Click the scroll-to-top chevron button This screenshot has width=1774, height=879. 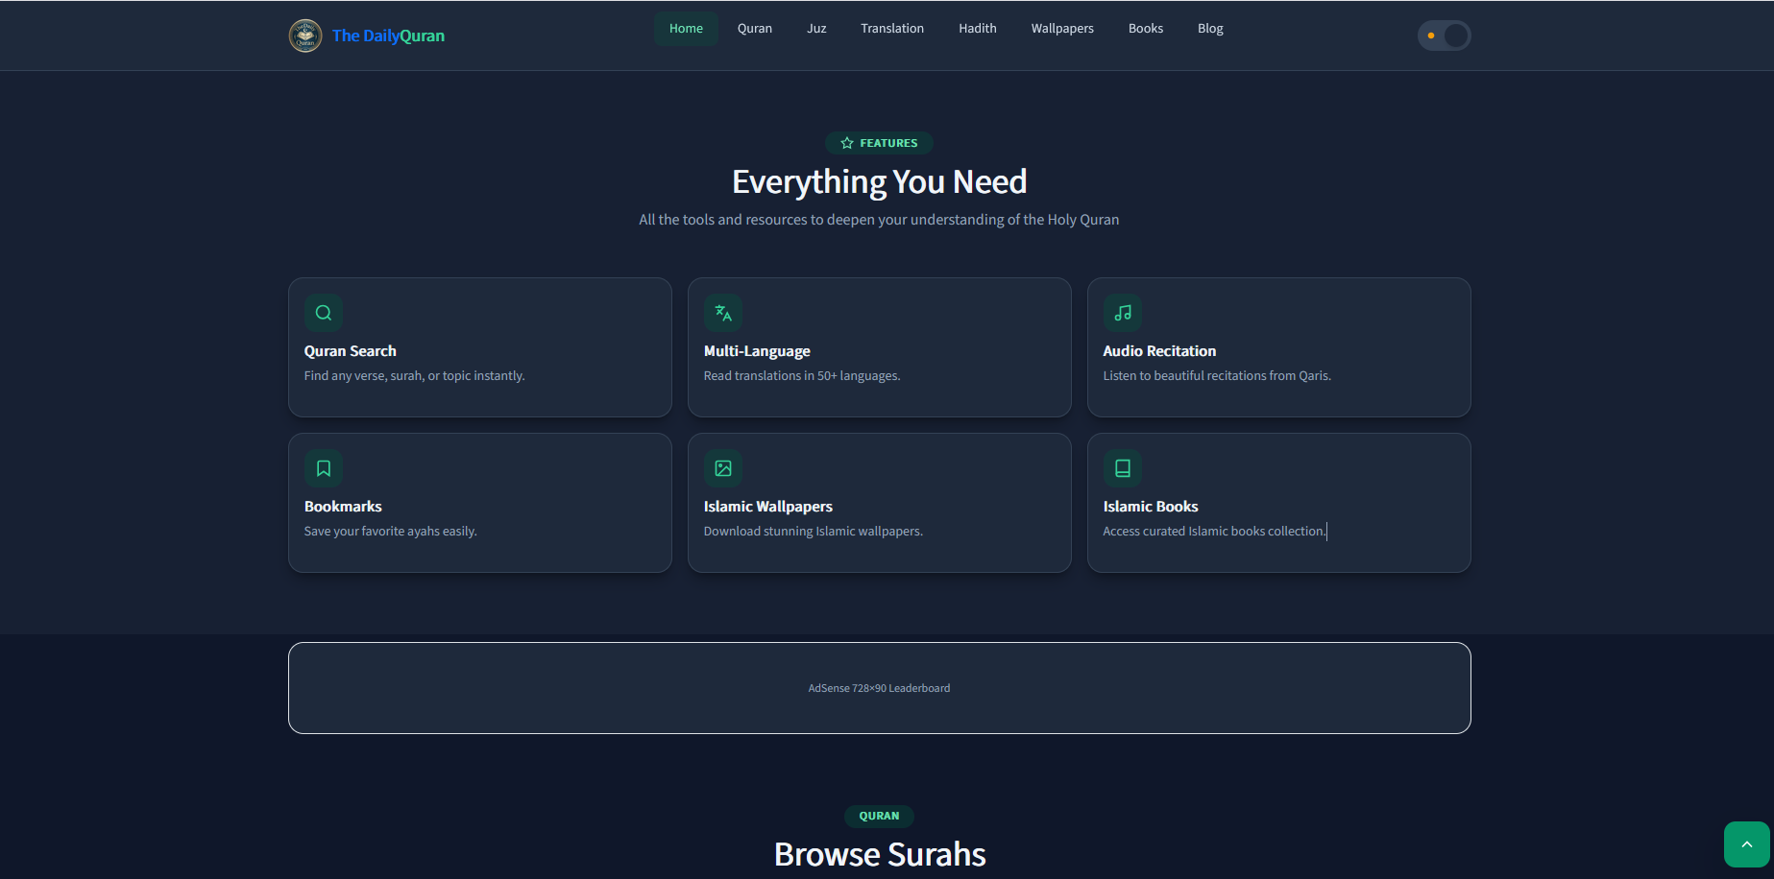[x=1746, y=844]
